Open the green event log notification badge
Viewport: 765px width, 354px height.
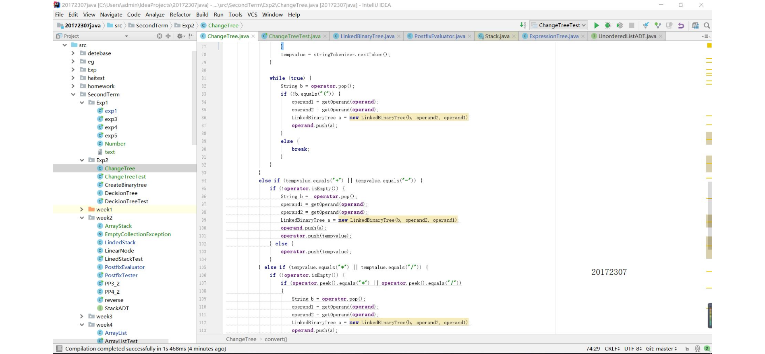(707, 349)
